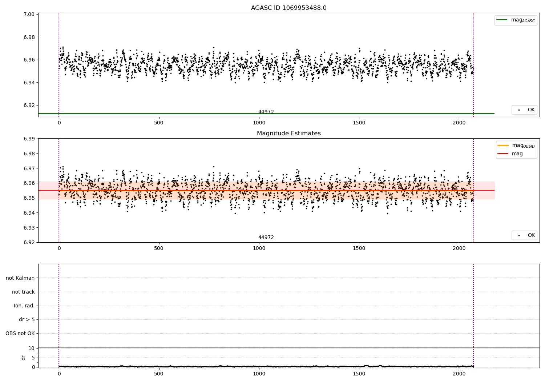Click the 6.93 y-axis tick label
Viewport: 545px width, 382px height.
coord(29,228)
